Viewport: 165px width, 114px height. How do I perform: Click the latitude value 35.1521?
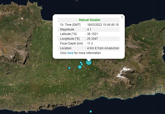point(92,34)
